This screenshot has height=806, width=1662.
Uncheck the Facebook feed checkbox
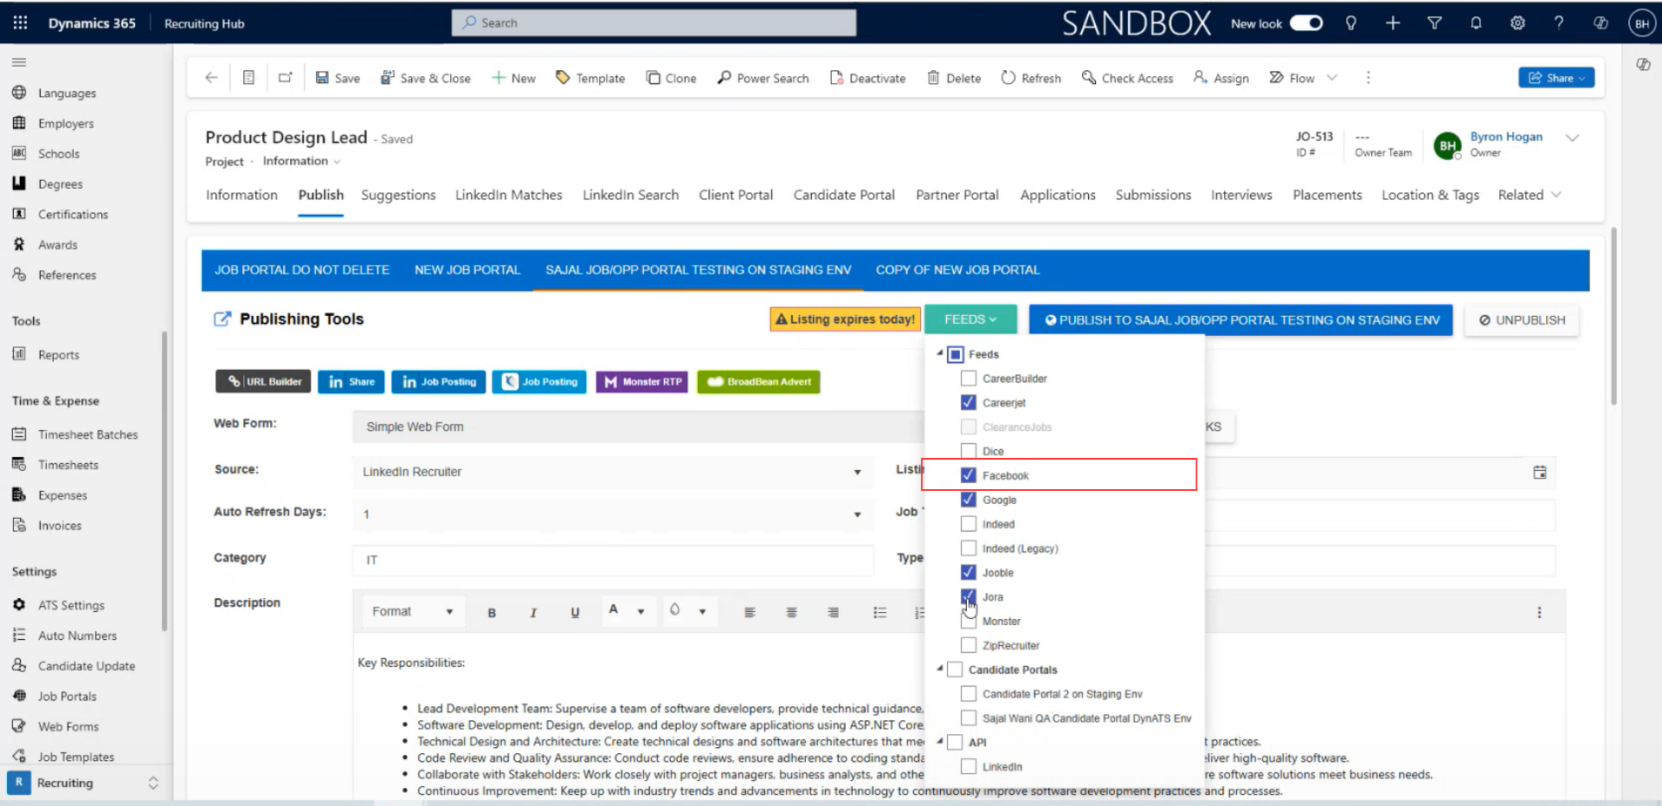[969, 475]
